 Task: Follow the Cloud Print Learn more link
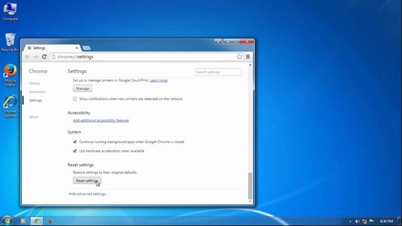pos(159,80)
